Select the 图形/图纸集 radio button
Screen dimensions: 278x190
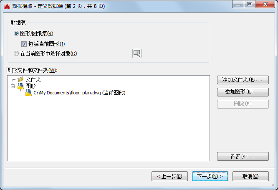[x=16, y=33]
